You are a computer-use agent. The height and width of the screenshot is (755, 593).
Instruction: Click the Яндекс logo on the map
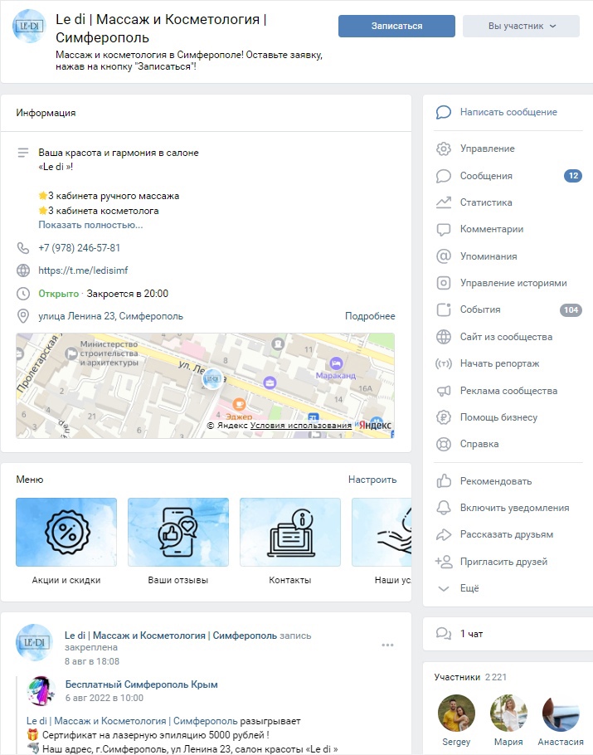click(376, 425)
